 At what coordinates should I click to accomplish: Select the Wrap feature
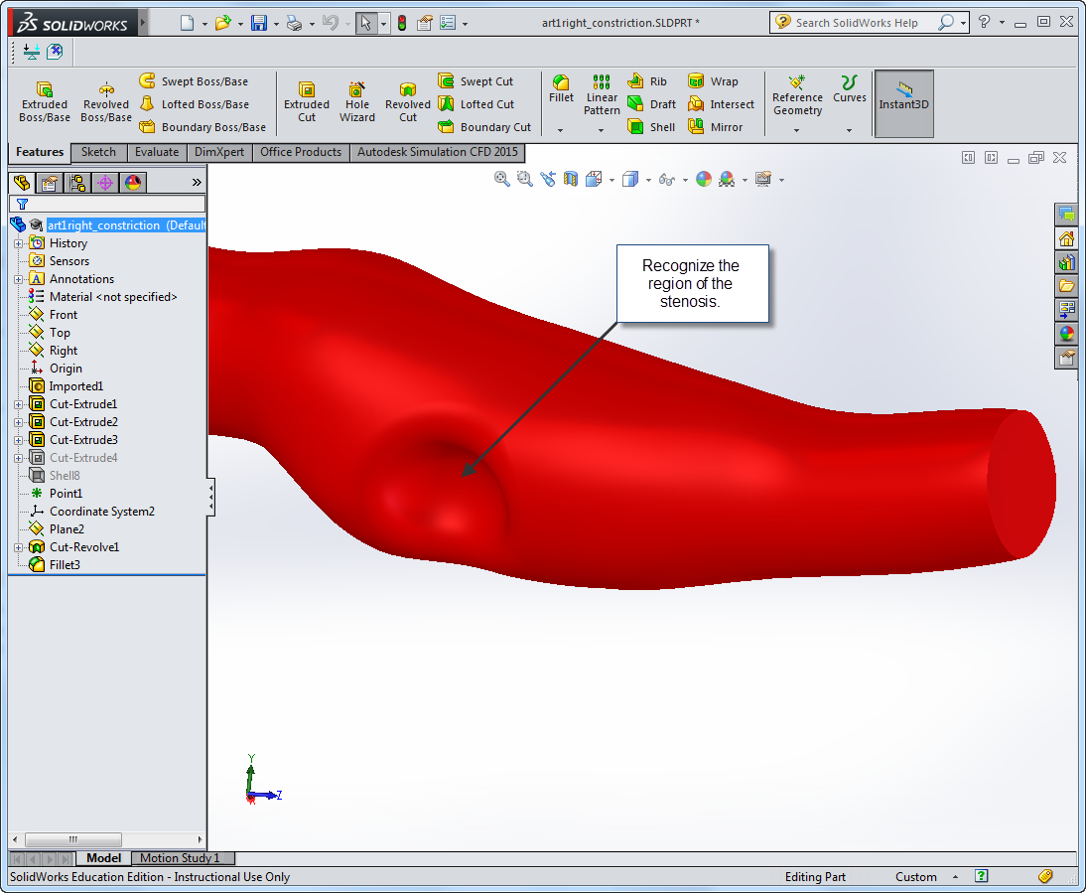tap(713, 81)
